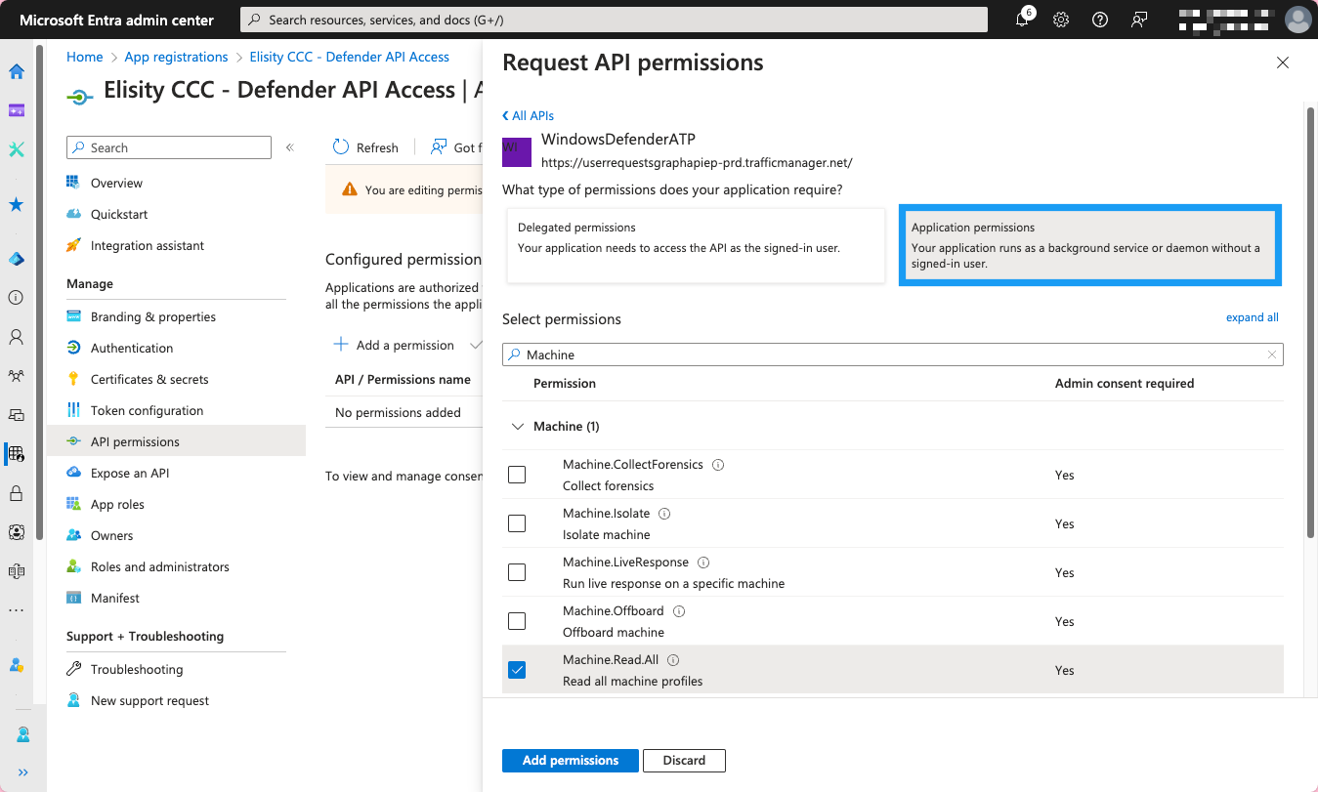Click the Help question mark icon

[x=1100, y=20]
